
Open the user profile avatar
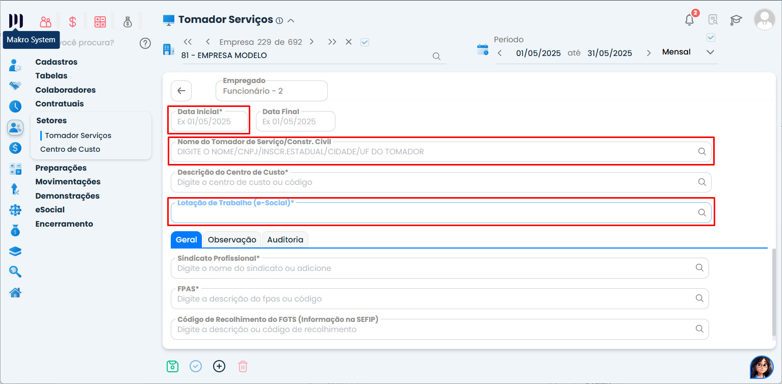[764, 19]
